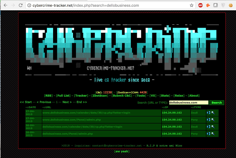Click the blue arrow icon for the 26-04-2015 Pony row
The width and height of the screenshot is (236, 158).
(208, 134)
